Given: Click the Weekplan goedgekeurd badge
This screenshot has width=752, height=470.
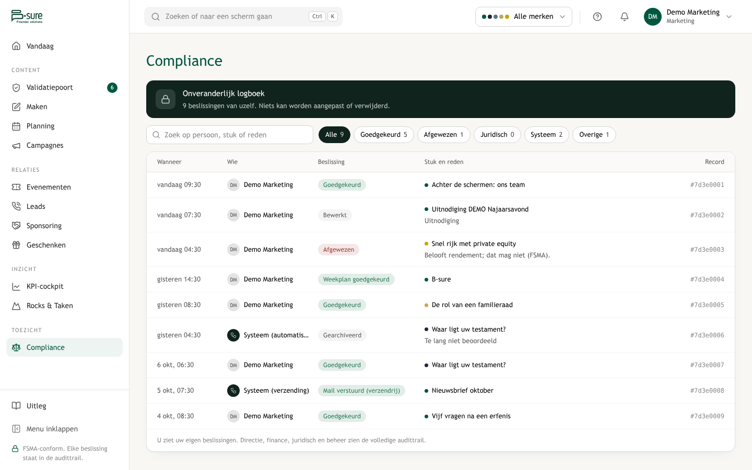Looking at the screenshot, I should 356,279.
